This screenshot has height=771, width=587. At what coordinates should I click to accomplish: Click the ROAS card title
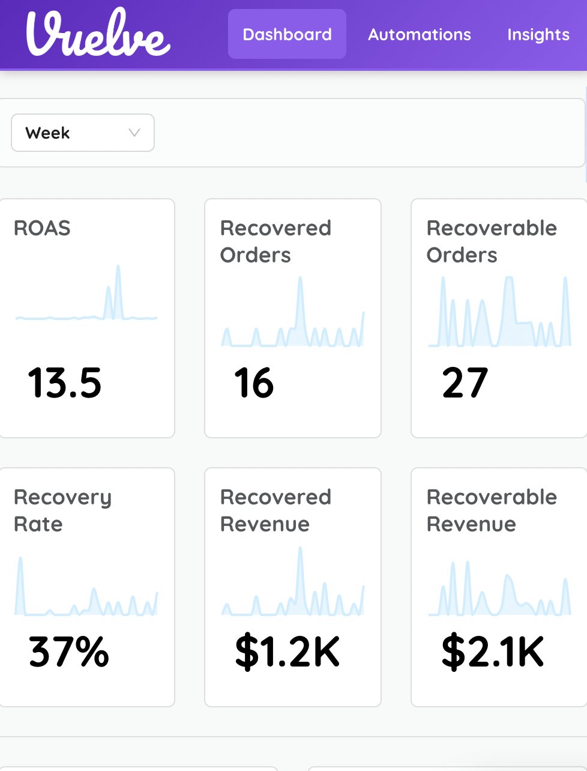42,228
